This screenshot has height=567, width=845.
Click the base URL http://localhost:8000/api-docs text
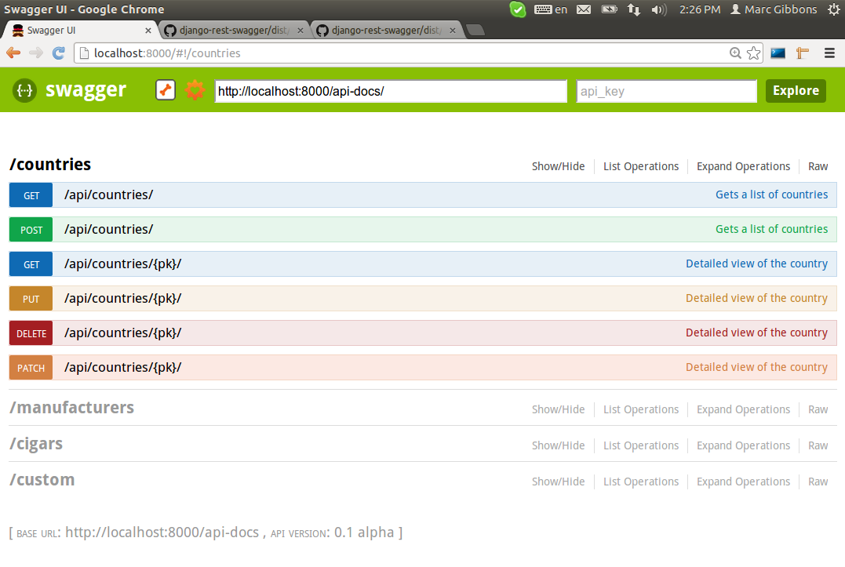pyautogui.click(x=162, y=532)
